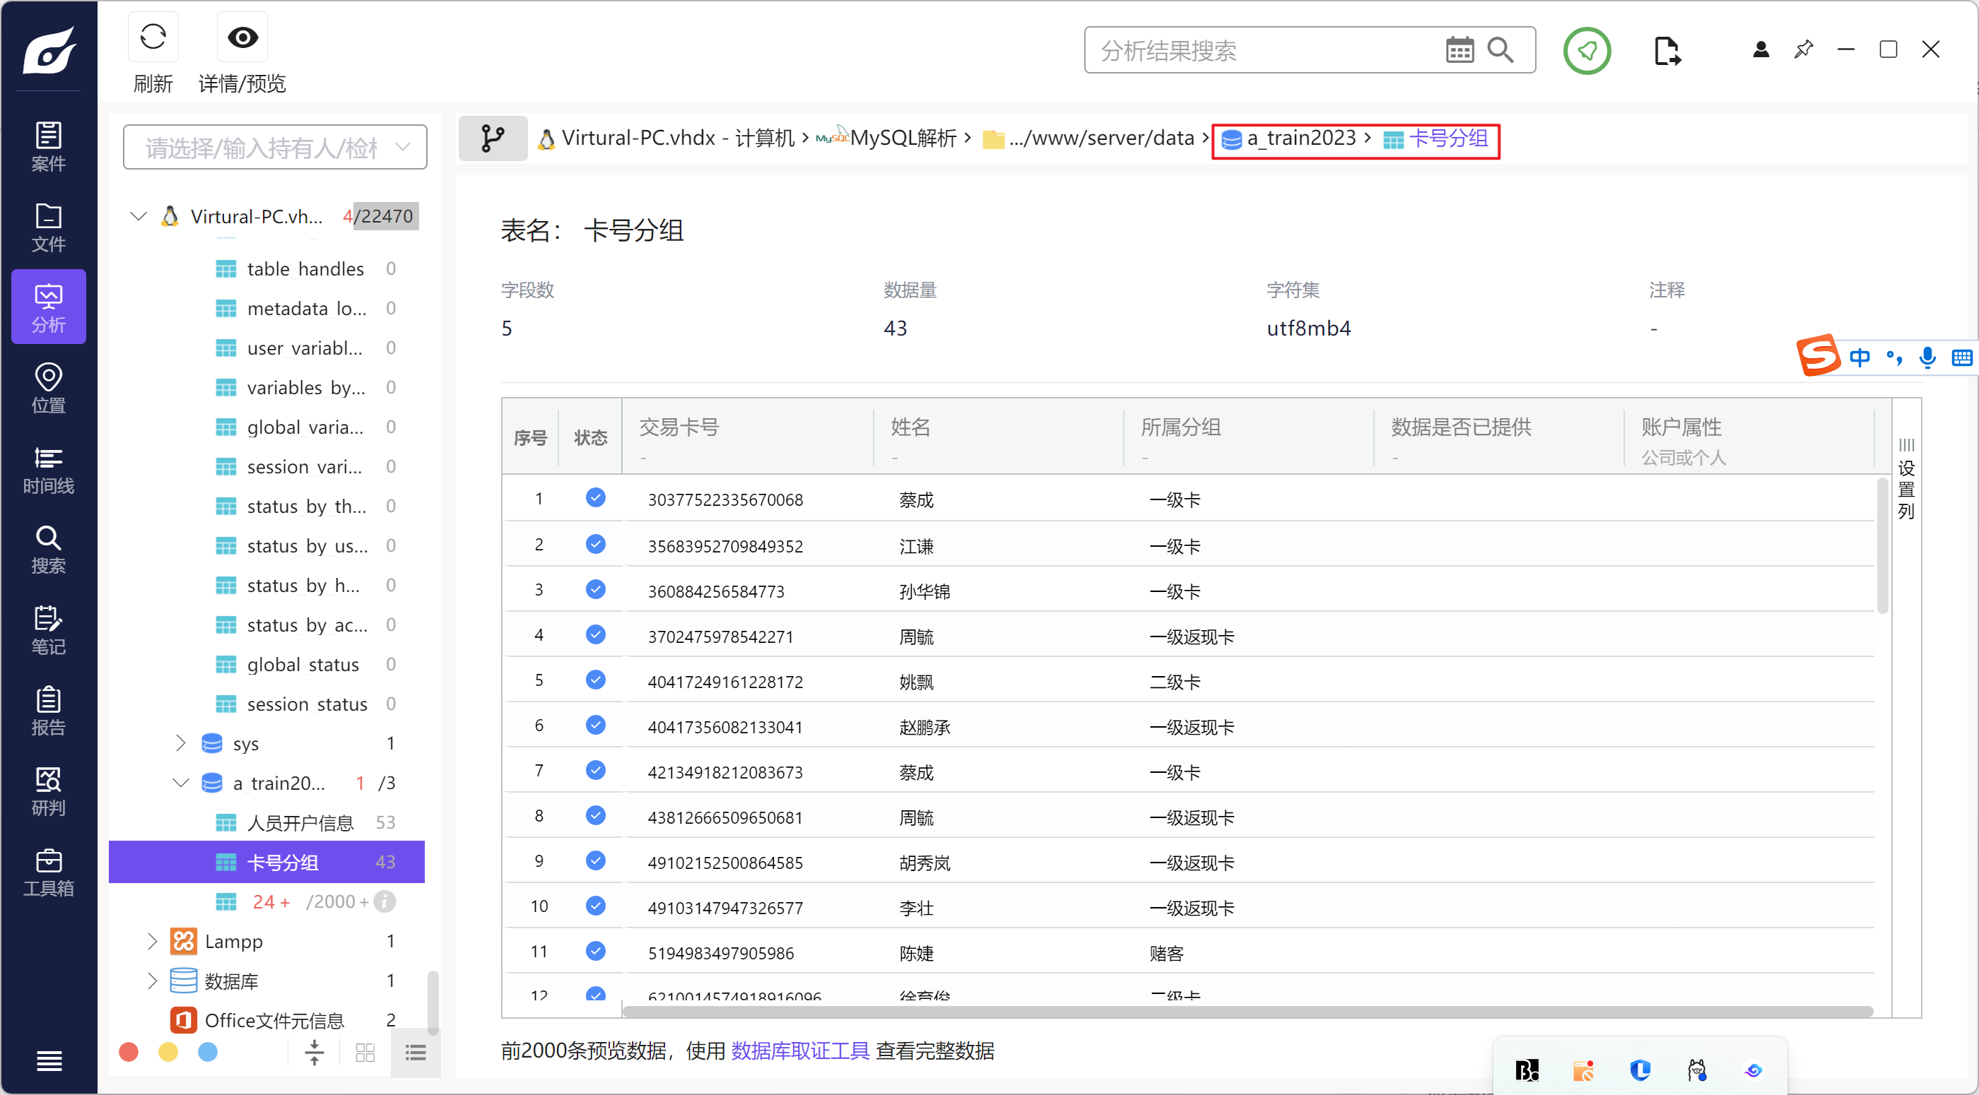Click the calendar icon in search box
The width and height of the screenshot is (1979, 1095).
(1459, 51)
